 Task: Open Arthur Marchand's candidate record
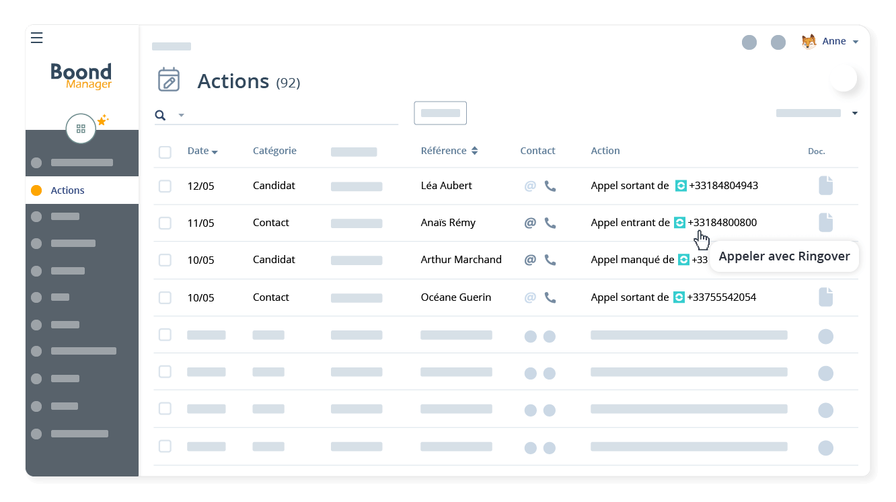pos(461,260)
